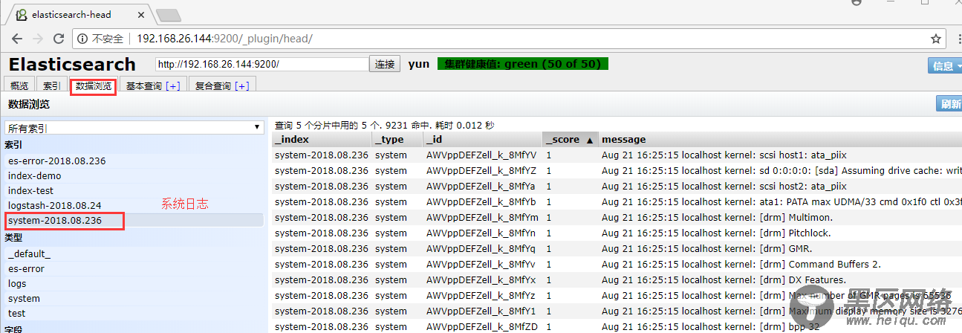Sort by the message column header
The width and height of the screenshot is (962, 333).
(780, 139)
